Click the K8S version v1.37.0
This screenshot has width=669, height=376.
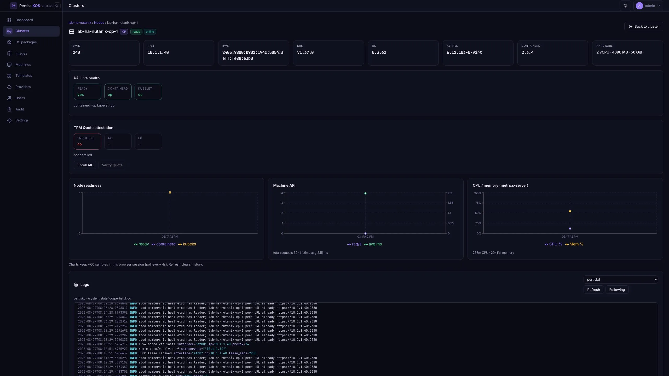click(x=305, y=52)
